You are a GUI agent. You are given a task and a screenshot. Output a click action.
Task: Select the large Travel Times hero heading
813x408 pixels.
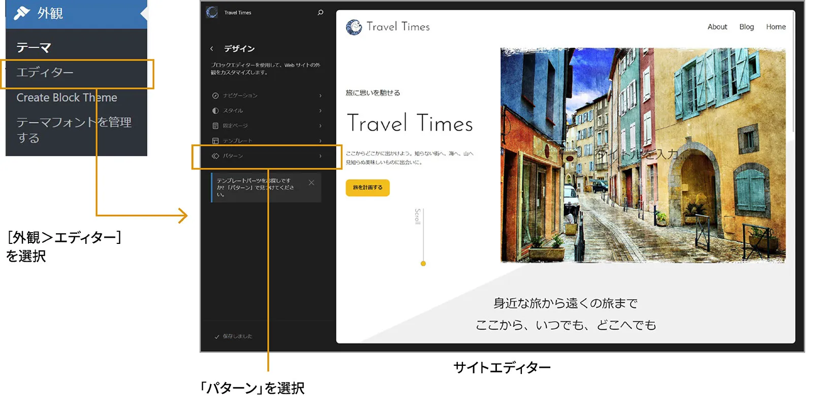tap(410, 123)
